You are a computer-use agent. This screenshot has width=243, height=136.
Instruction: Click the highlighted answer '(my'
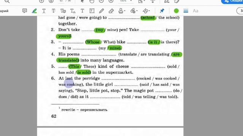[x=100, y=30]
